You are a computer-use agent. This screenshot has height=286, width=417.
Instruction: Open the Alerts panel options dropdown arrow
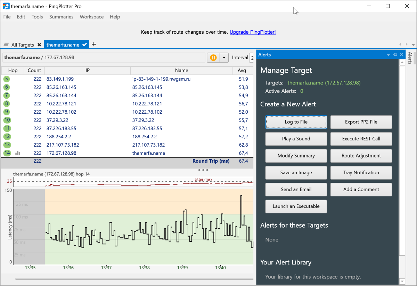389,55
